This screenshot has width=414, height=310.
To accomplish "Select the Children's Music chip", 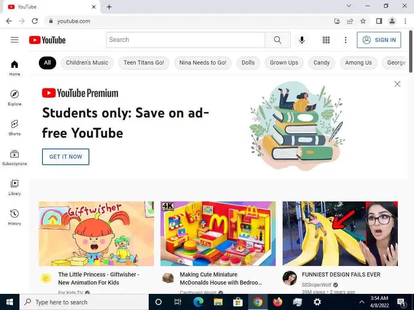I will coord(87,63).
